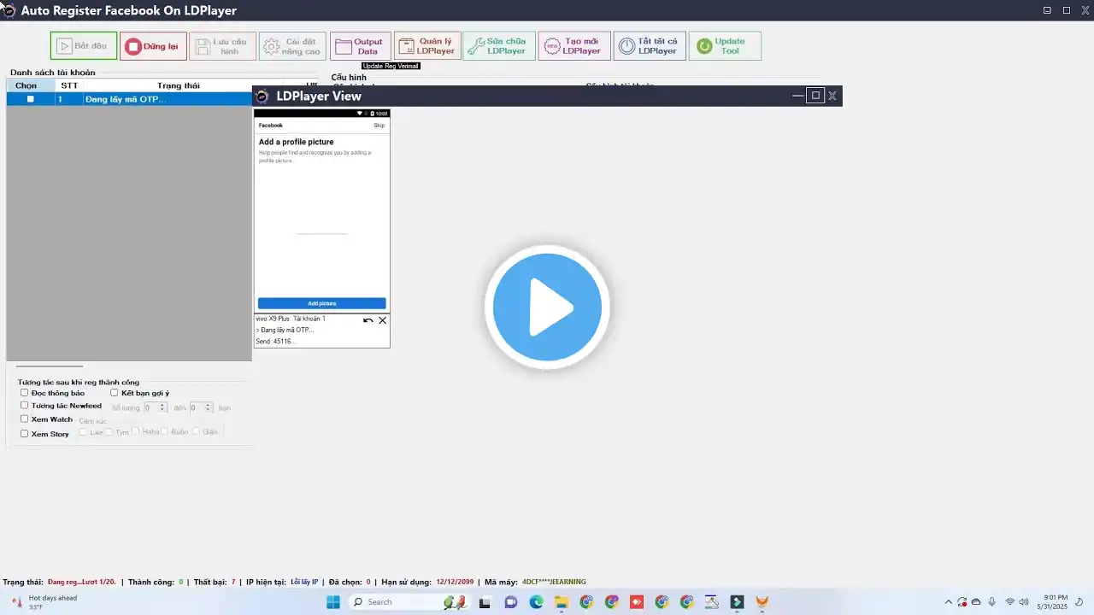Image resolution: width=1094 pixels, height=615 pixels.
Task: Click the Auto Register app logo icon
Action: [8, 10]
